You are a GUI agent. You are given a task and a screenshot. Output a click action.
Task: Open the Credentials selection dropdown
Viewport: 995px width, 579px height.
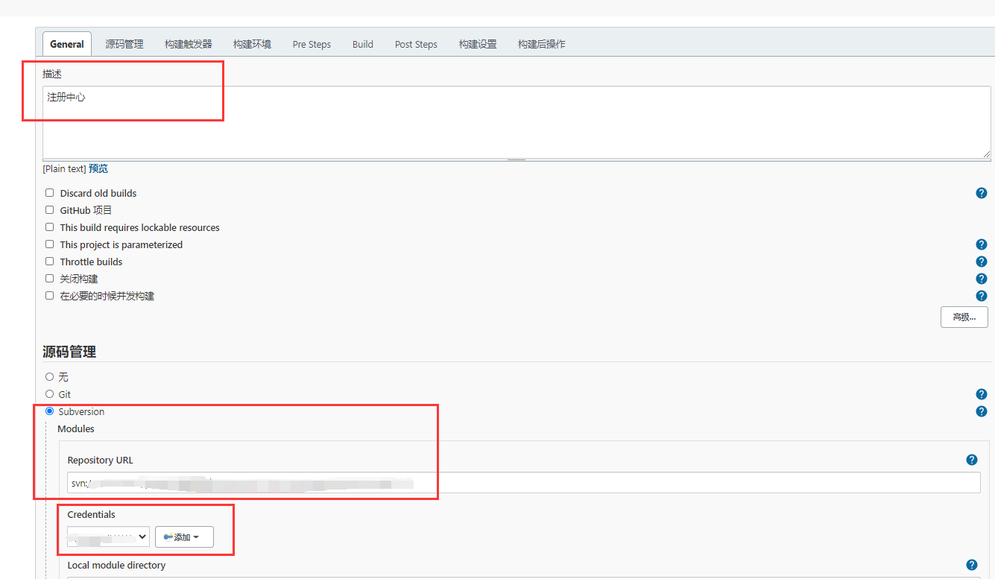(x=107, y=537)
